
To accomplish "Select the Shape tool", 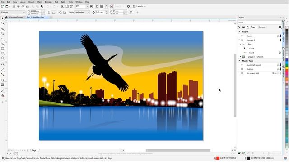I will (x=3, y=23).
